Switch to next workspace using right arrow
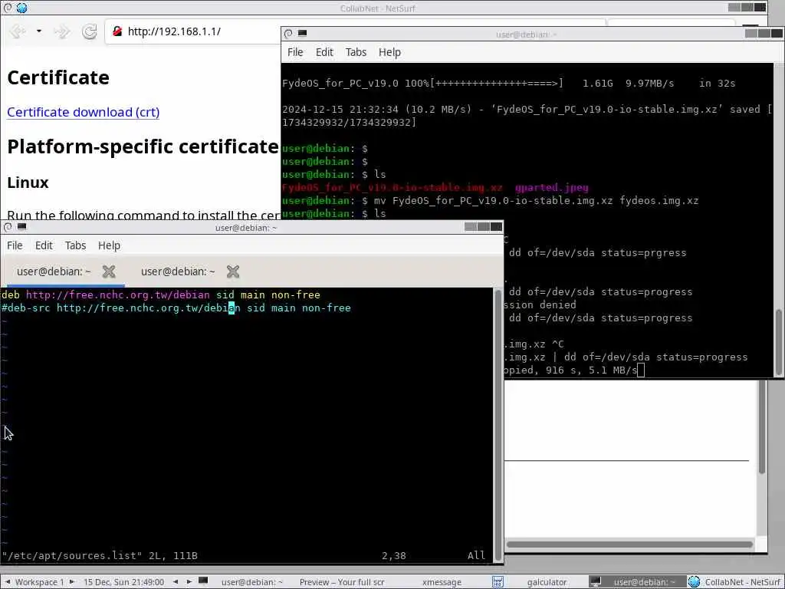 pos(71,582)
